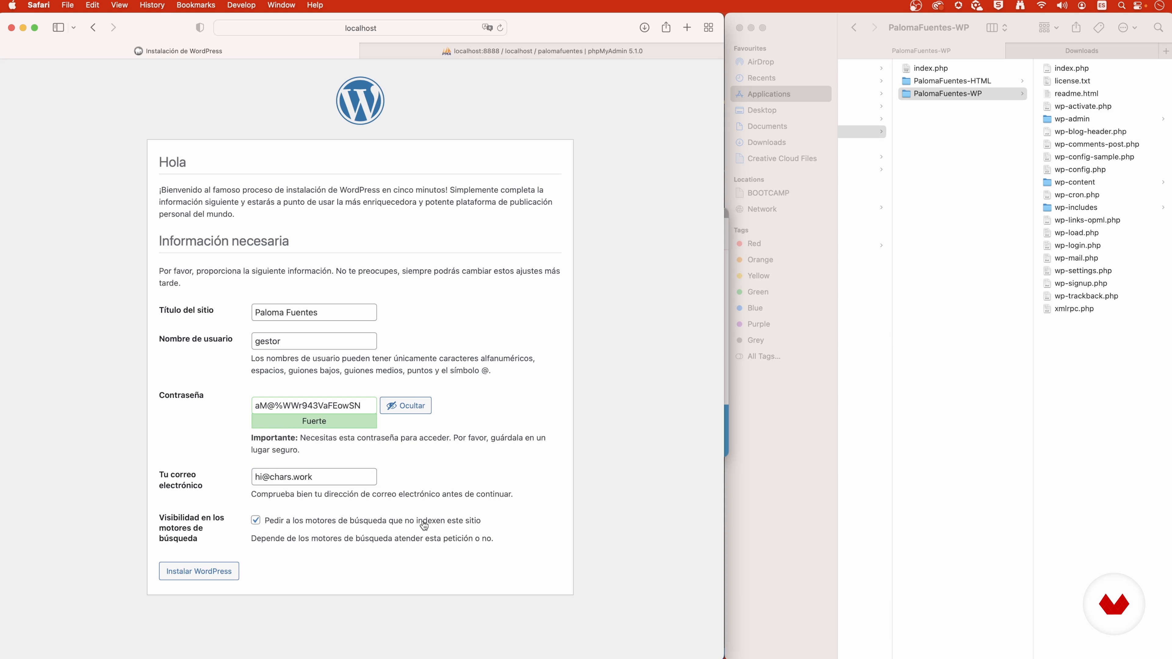Open Applications in Finder sidebar
Viewport: 1172px width, 659px height.
click(781, 94)
